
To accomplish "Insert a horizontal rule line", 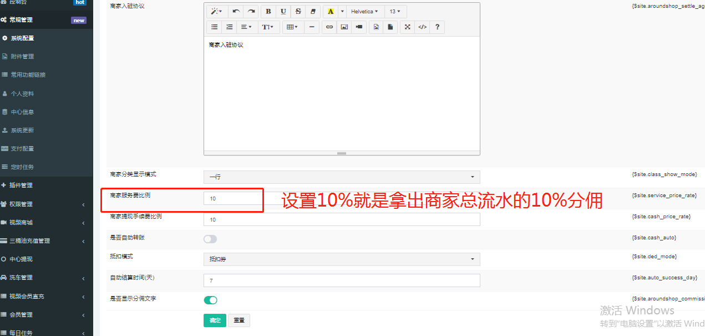I will click(x=312, y=27).
